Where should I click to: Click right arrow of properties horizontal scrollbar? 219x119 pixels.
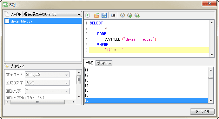(73, 102)
